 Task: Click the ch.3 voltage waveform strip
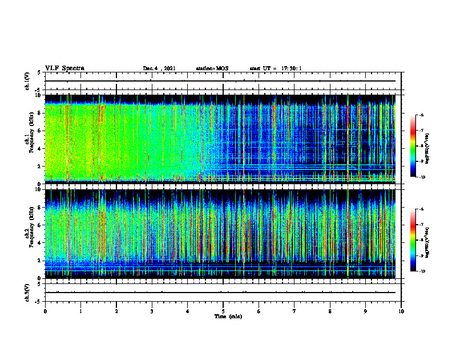(x=223, y=293)
